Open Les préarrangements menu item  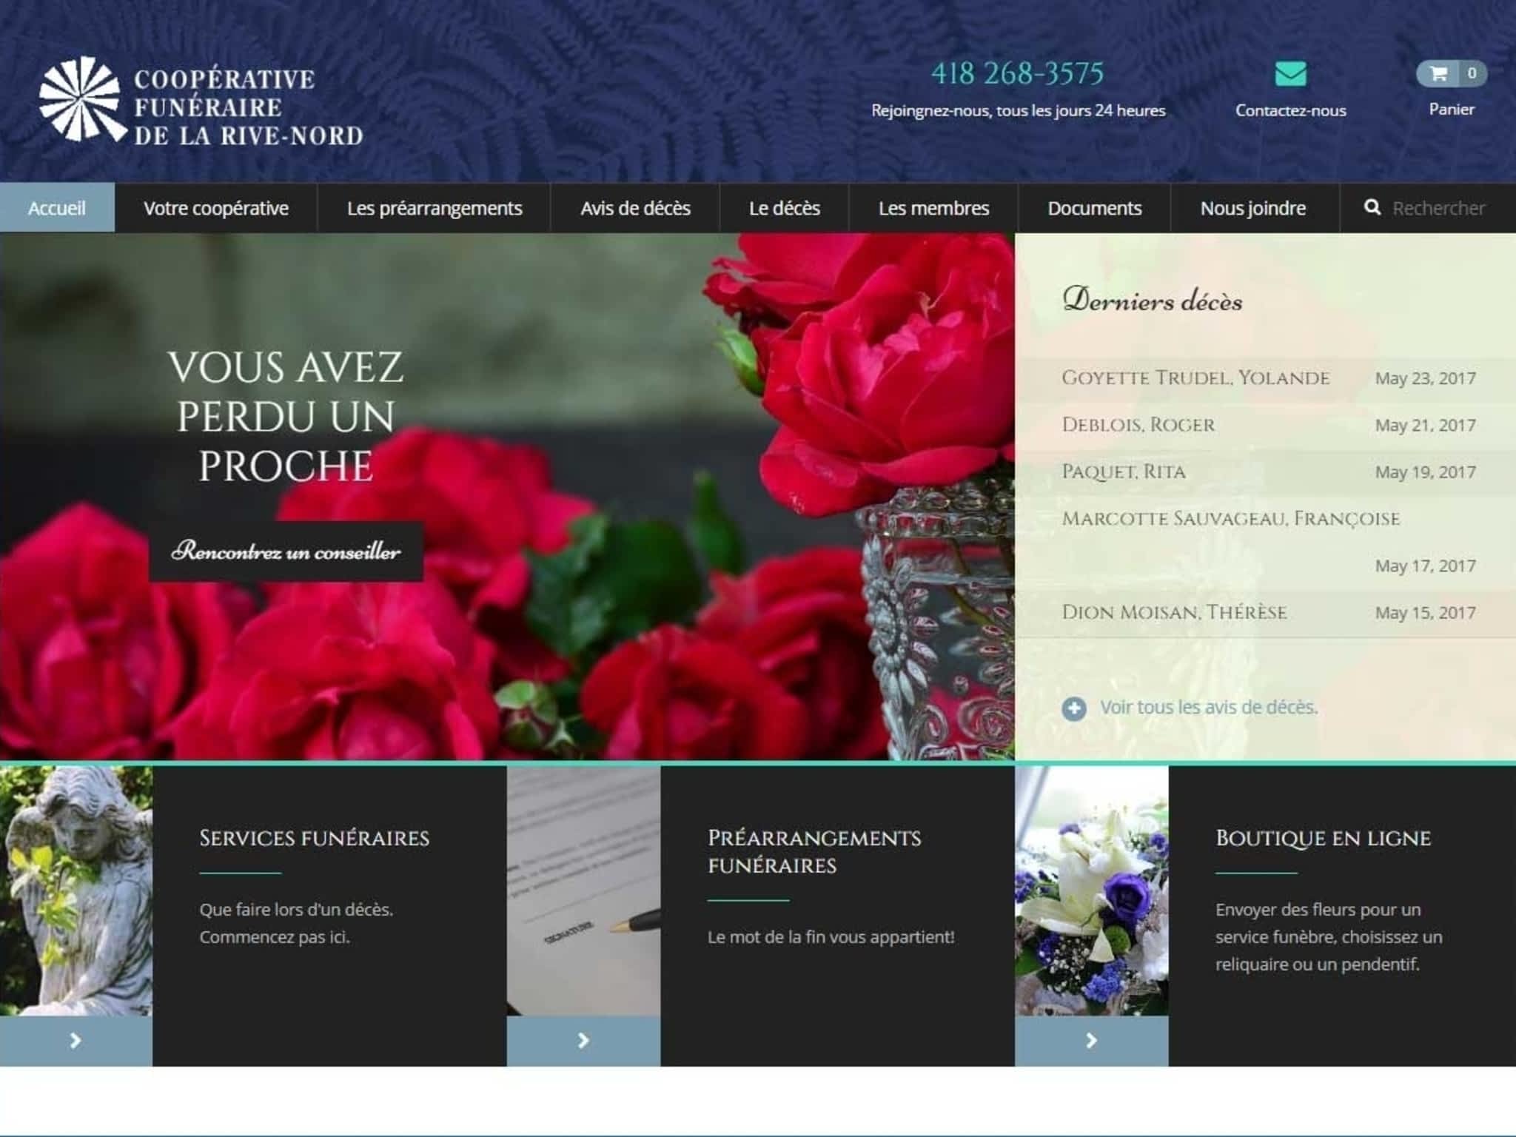click(435, 208)
